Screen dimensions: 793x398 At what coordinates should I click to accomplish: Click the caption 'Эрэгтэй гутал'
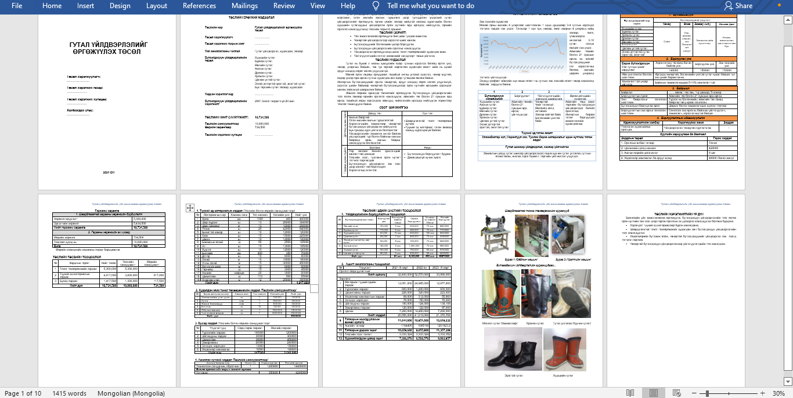coord(514,377)
